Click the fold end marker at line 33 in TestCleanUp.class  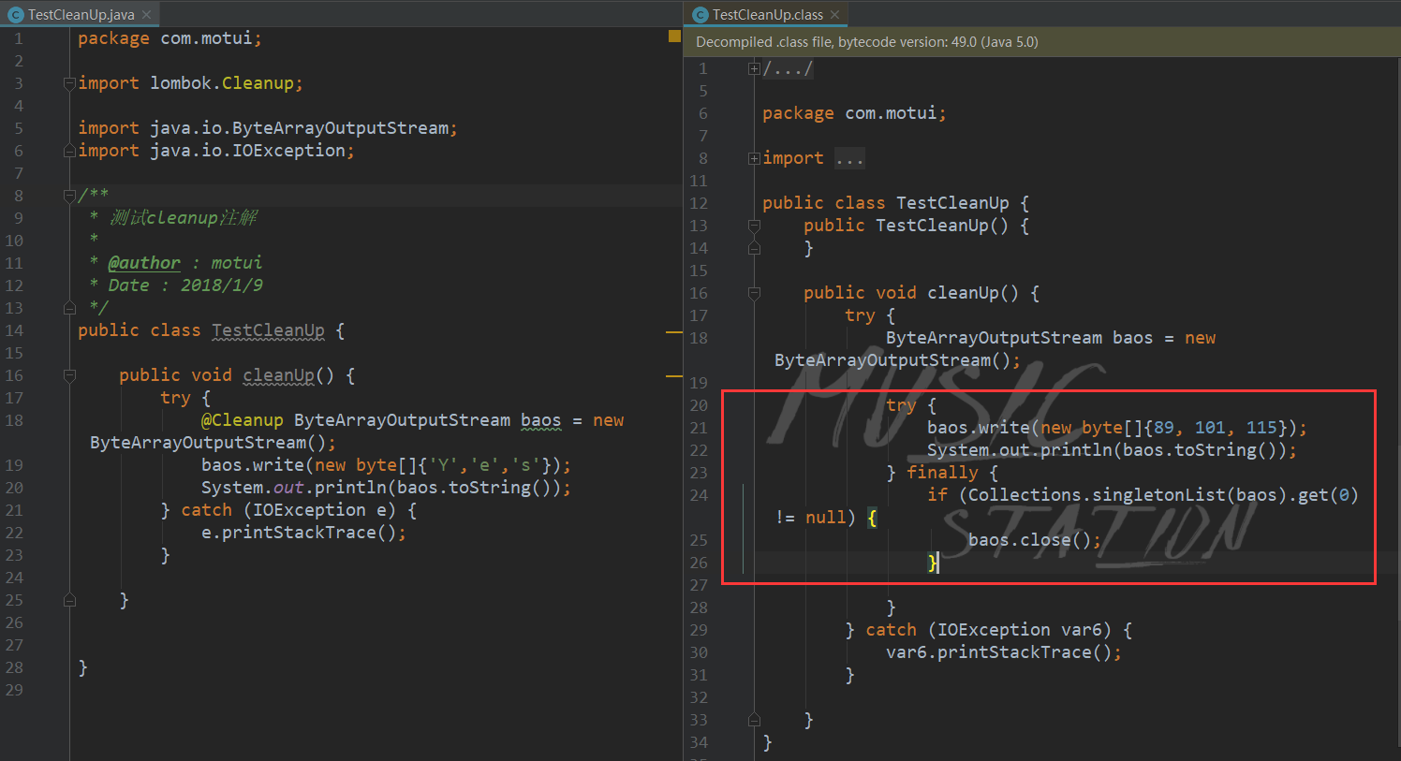pyautogui.click(x=754, y=720)
